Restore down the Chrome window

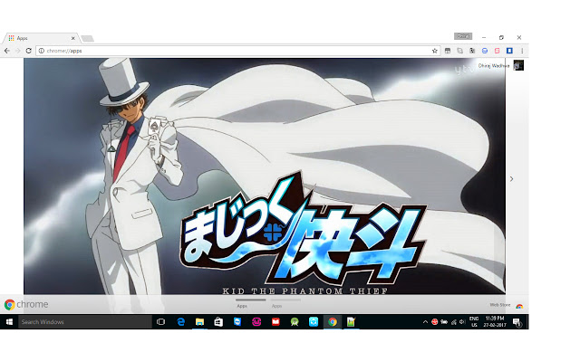[x=501, y=38]
